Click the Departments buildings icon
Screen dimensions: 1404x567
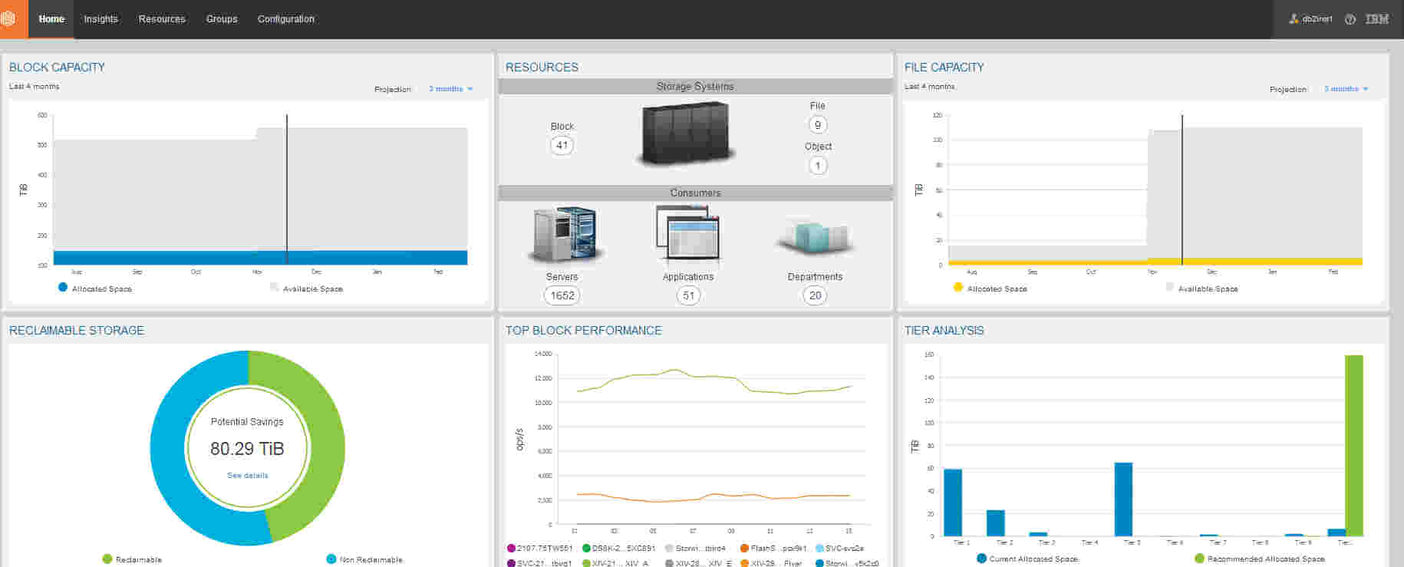(816, 237)
